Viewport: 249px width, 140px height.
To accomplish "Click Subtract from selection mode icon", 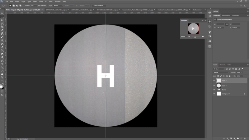I will pyautogui.click(x=17, y=6).
